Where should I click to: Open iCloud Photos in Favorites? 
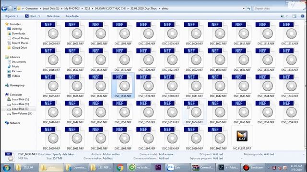coord(20,38)
